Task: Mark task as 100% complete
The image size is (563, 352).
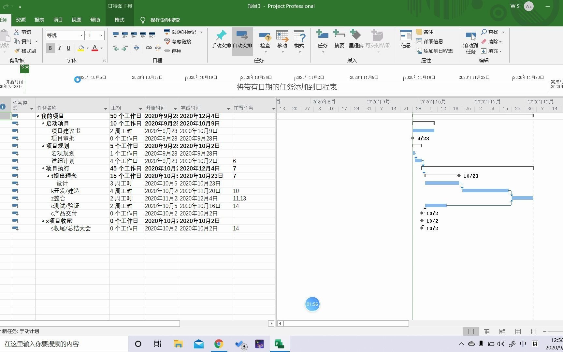Action: [x=152, y=35]
